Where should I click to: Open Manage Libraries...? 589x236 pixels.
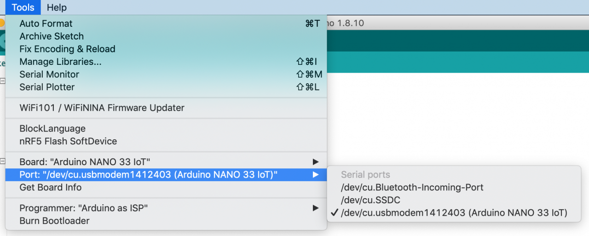[60, 62]
